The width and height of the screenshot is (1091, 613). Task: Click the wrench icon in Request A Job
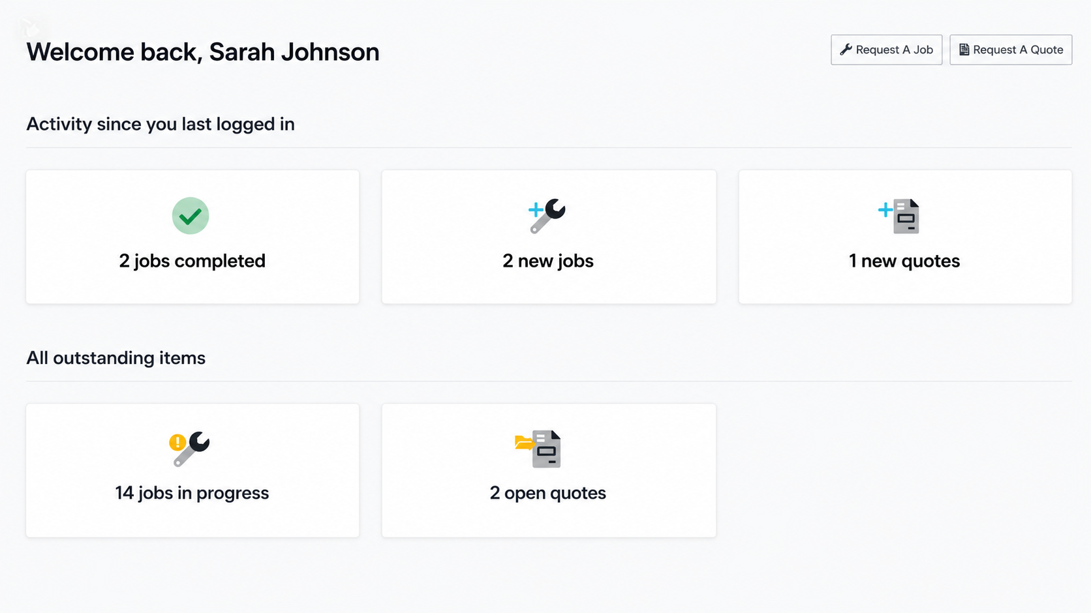tap(846, 50)
